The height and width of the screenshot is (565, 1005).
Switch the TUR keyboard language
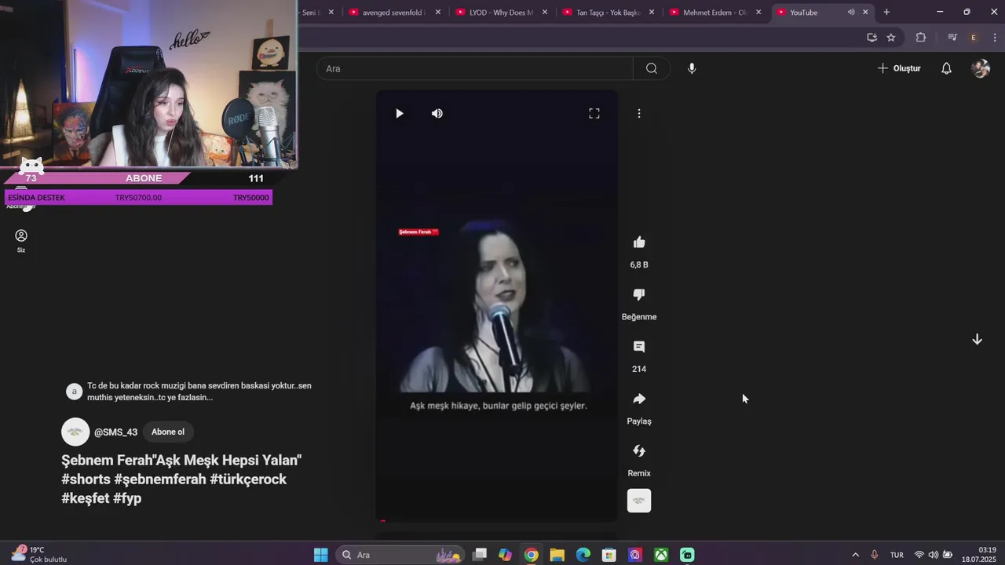pos(897,555)
